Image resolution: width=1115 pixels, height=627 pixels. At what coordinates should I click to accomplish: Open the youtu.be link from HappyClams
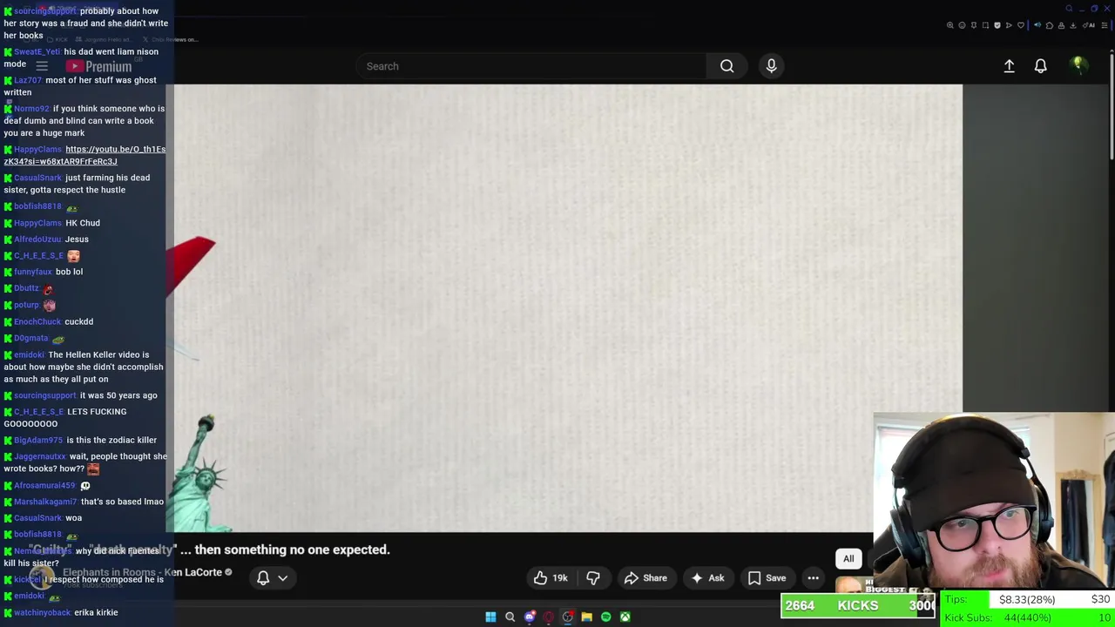click(84, 155)
